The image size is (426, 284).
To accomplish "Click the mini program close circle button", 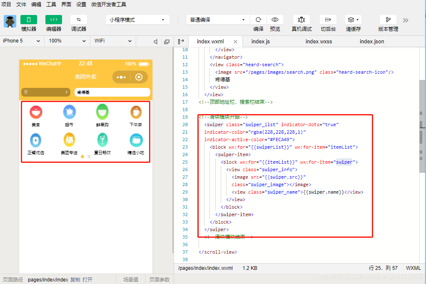I will 139,77.
